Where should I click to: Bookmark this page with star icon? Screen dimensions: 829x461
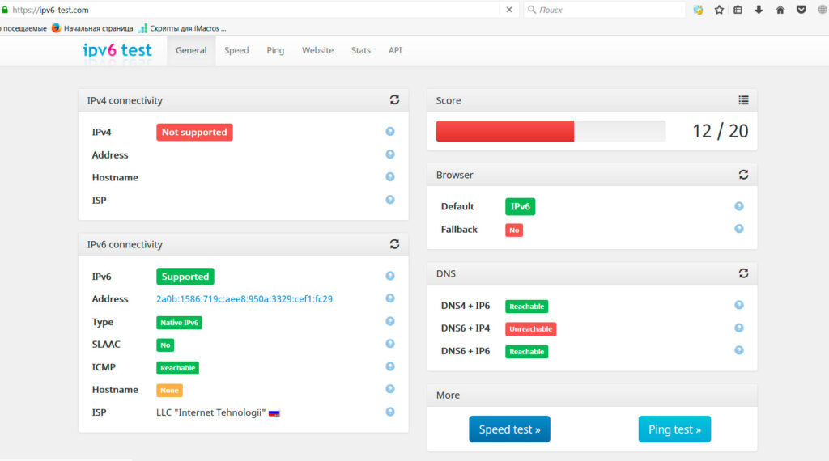point(719,10)
